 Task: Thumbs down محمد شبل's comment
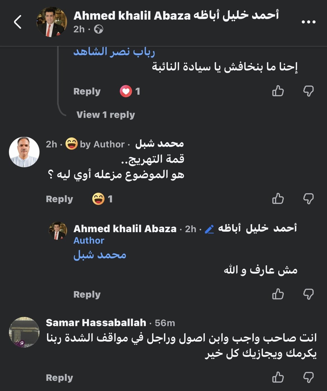click(x=309, y=199)
